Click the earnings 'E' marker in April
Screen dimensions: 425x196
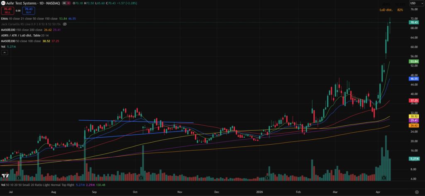tap(384, 178)
